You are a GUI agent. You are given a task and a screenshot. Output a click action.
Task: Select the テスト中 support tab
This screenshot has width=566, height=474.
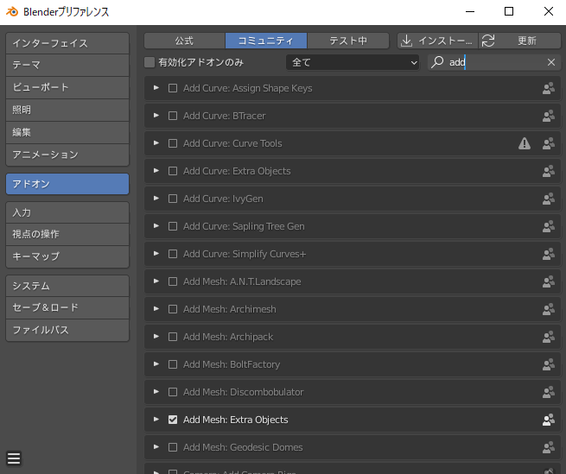(348, 41)
